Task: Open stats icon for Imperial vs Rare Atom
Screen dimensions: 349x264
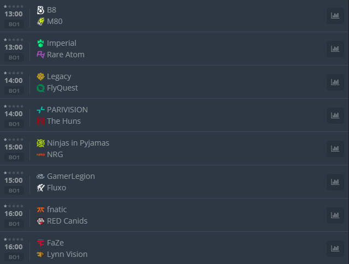Action: [335, 49]
